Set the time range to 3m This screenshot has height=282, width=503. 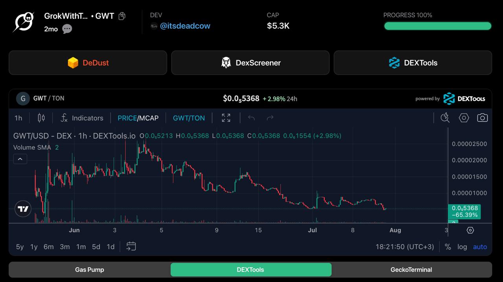(x=65, y=247)
